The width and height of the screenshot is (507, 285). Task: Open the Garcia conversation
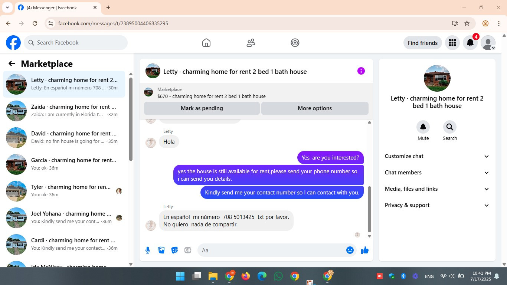coord(64,164)
